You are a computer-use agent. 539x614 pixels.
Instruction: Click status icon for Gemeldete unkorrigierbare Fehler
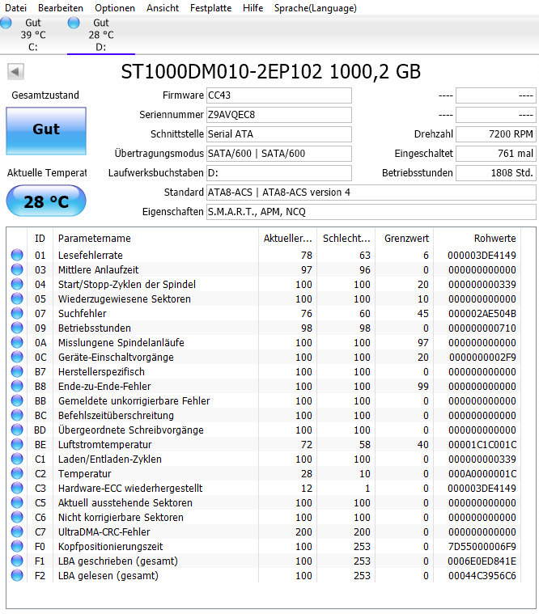17,401
